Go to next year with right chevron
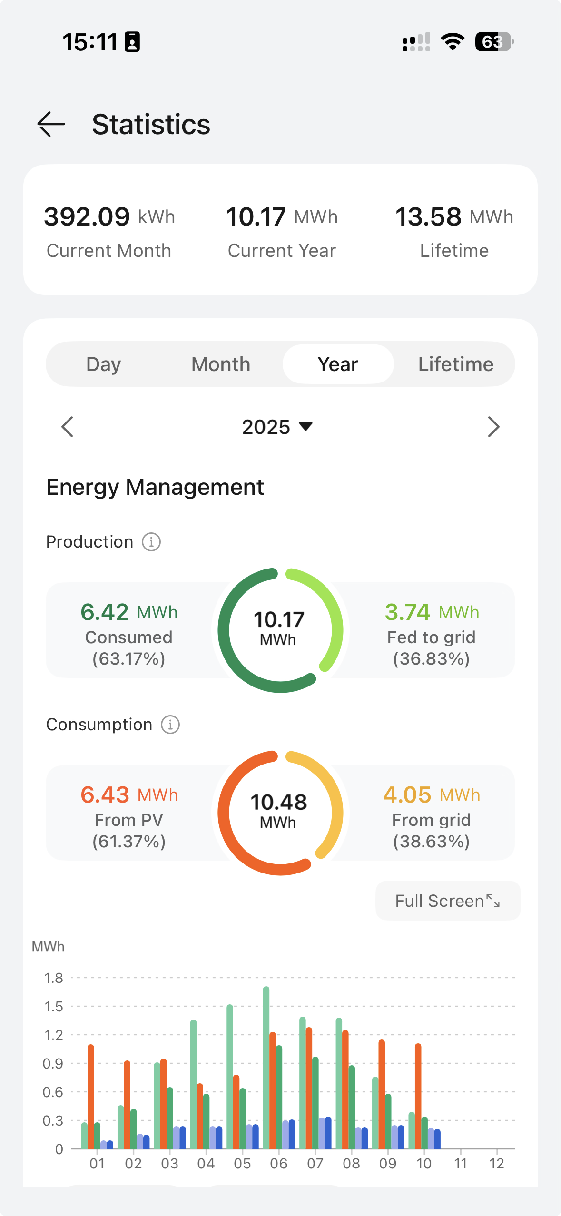The height and width of the screenshot is (1216, 561). 494,427
